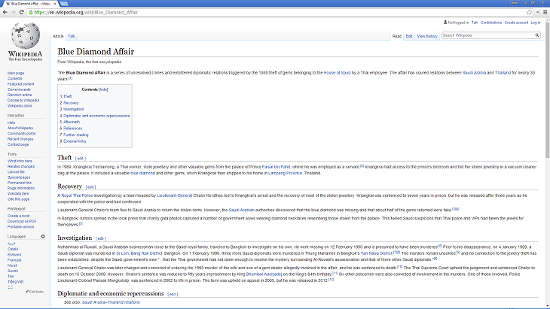
Task: Jump to Diplomatic and economic repercussions in contents
Action: [95, 116]
